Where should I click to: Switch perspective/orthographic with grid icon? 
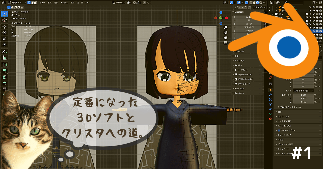point(226,43)
